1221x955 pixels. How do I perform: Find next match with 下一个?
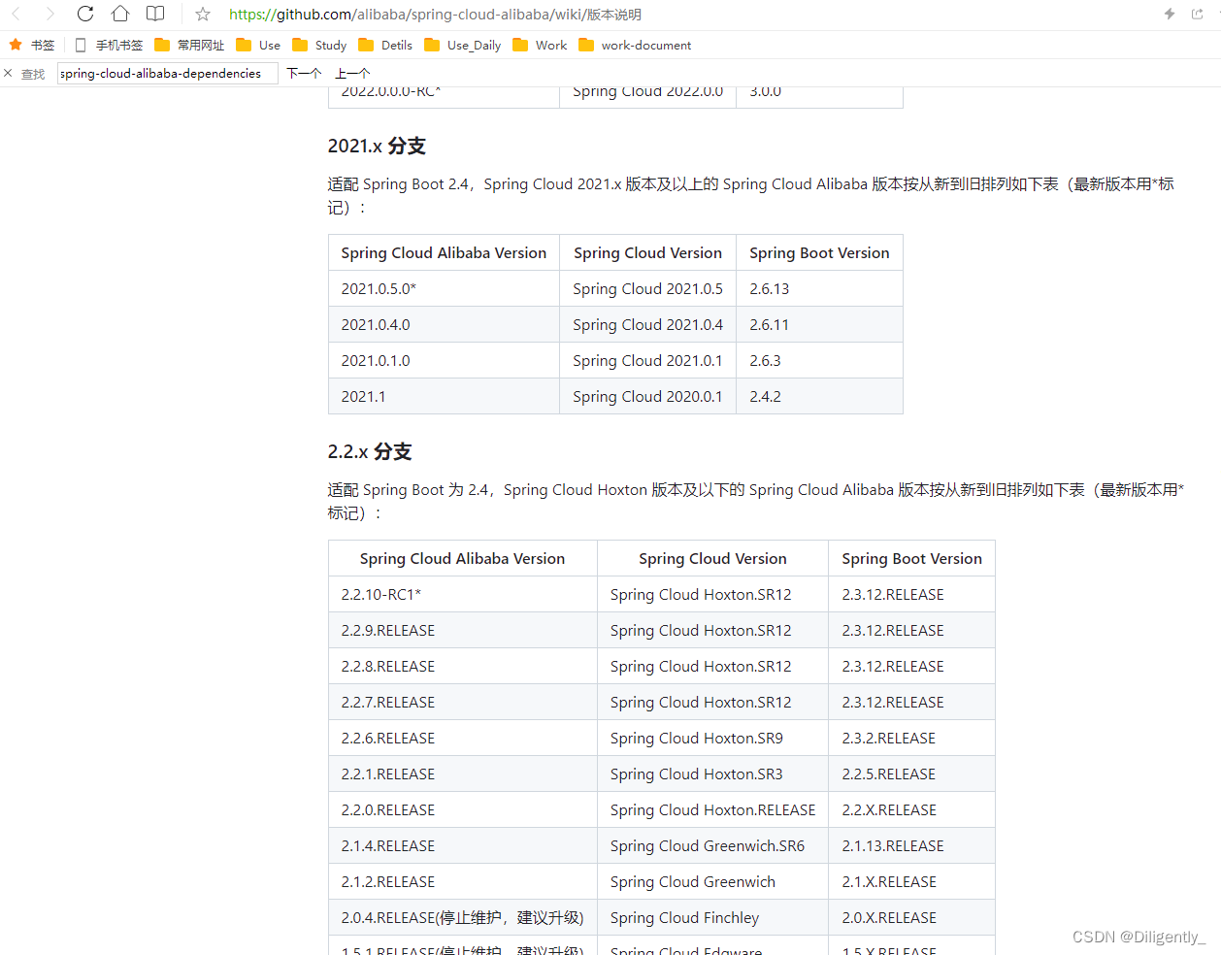point(304,73)
